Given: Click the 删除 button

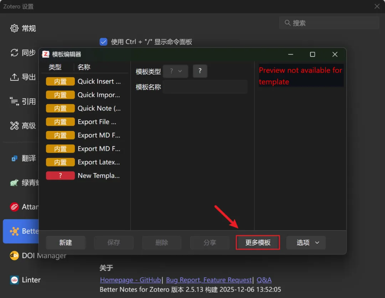Looking at the screenshot, I should (x=161, y=242).
